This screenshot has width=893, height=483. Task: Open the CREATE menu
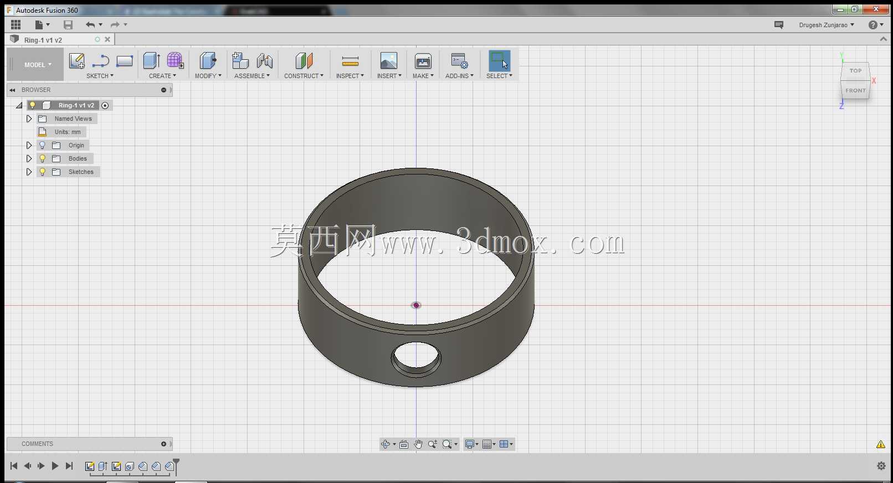pyautogui.click(x=162, y=76)
